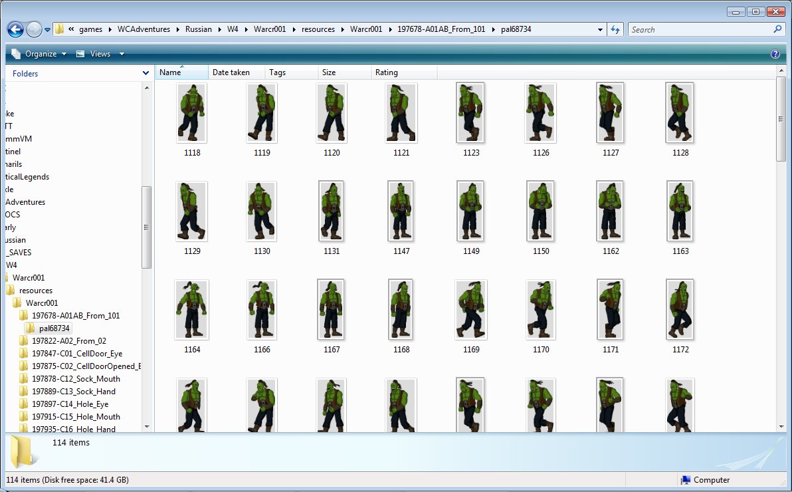Select thumbnail image 1129
792x492 pixels.
(192, 211)
